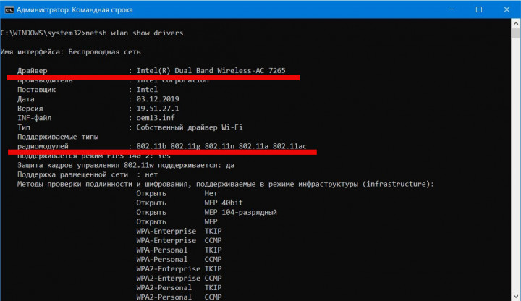Click the 'oem13.inf' file name

(156, 118)
